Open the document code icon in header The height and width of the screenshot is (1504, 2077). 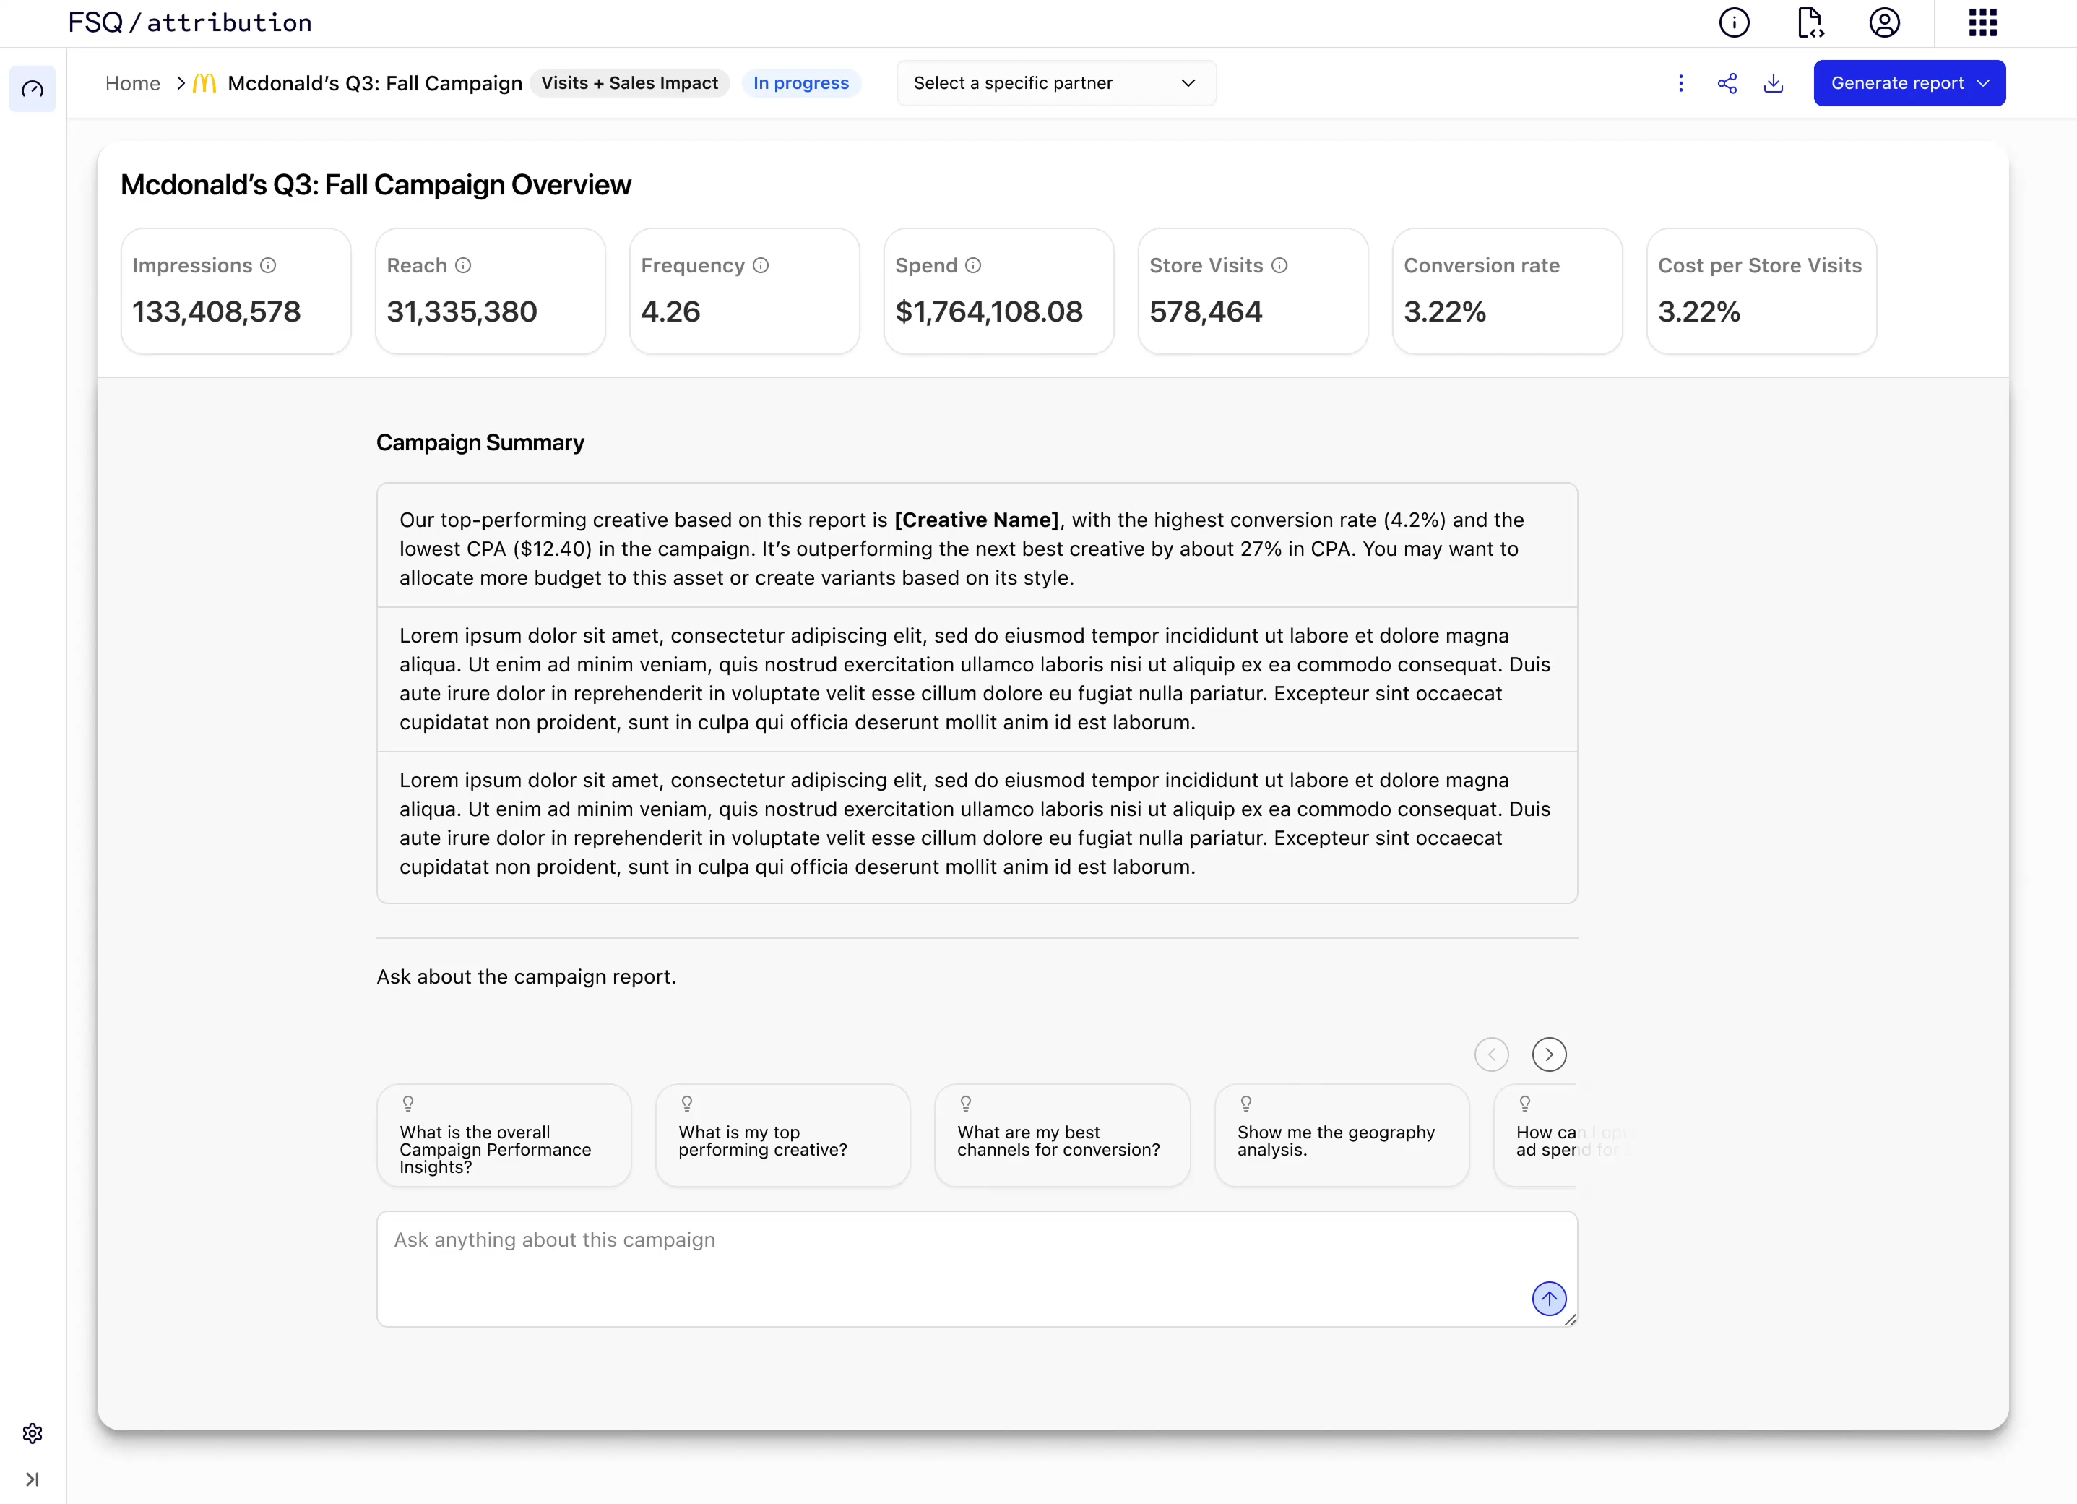point(1810,22)
